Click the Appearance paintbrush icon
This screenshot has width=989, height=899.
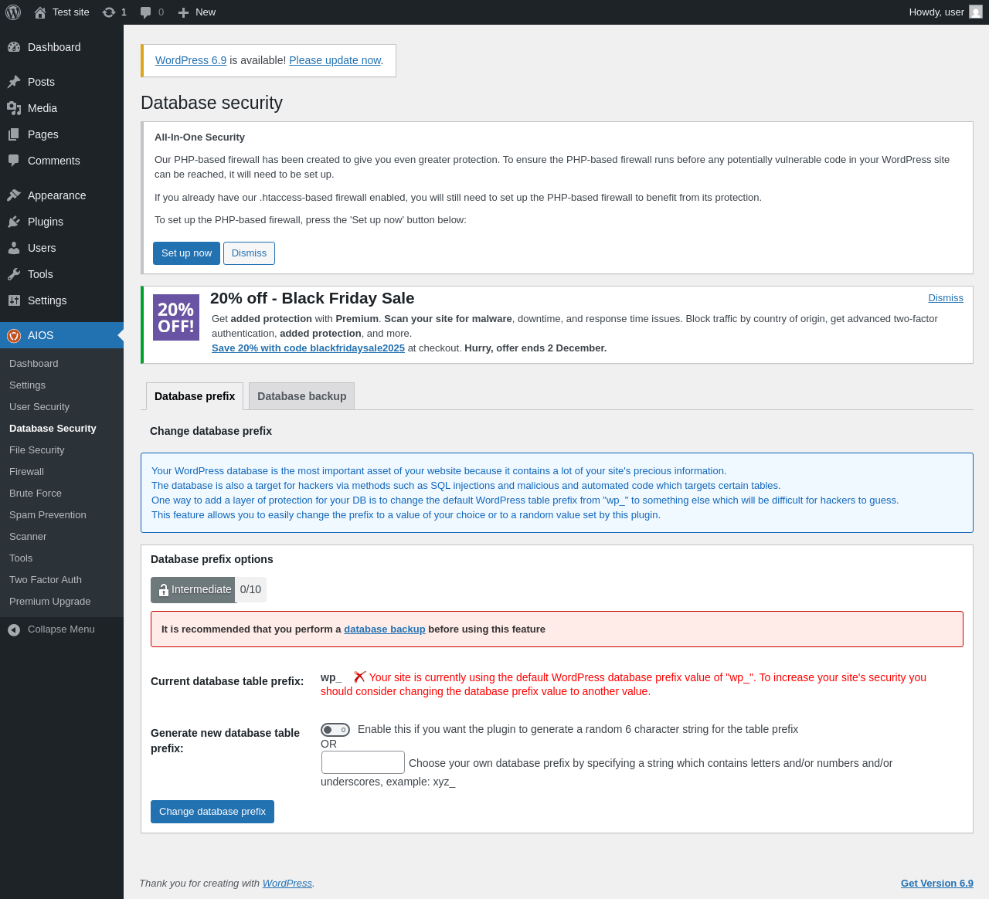pos(14,195)
